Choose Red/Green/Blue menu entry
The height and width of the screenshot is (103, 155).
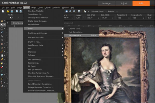(x=82, y=35)
